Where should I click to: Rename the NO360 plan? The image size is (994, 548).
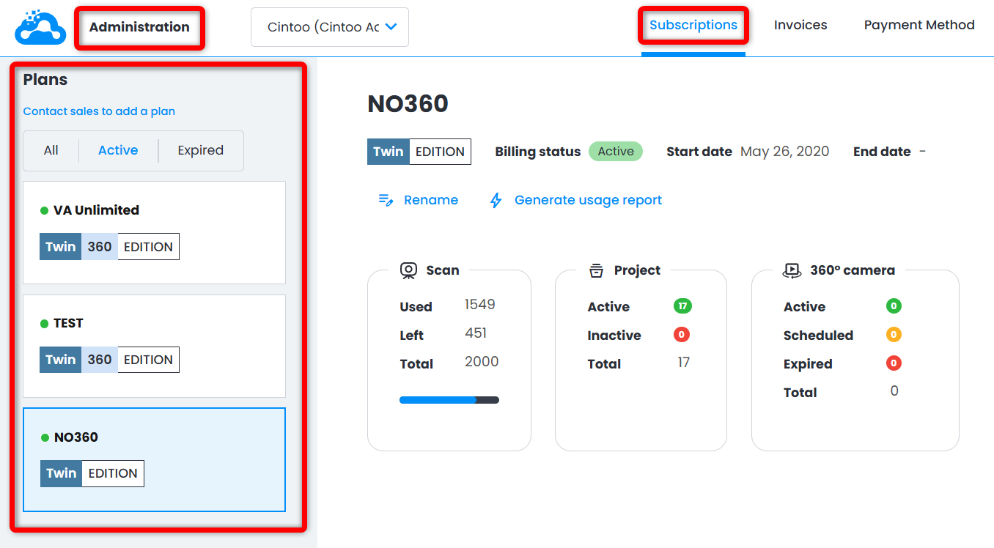click(x=418, y=200)
